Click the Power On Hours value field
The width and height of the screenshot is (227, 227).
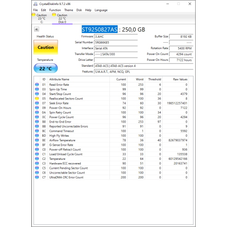point(181,60)
